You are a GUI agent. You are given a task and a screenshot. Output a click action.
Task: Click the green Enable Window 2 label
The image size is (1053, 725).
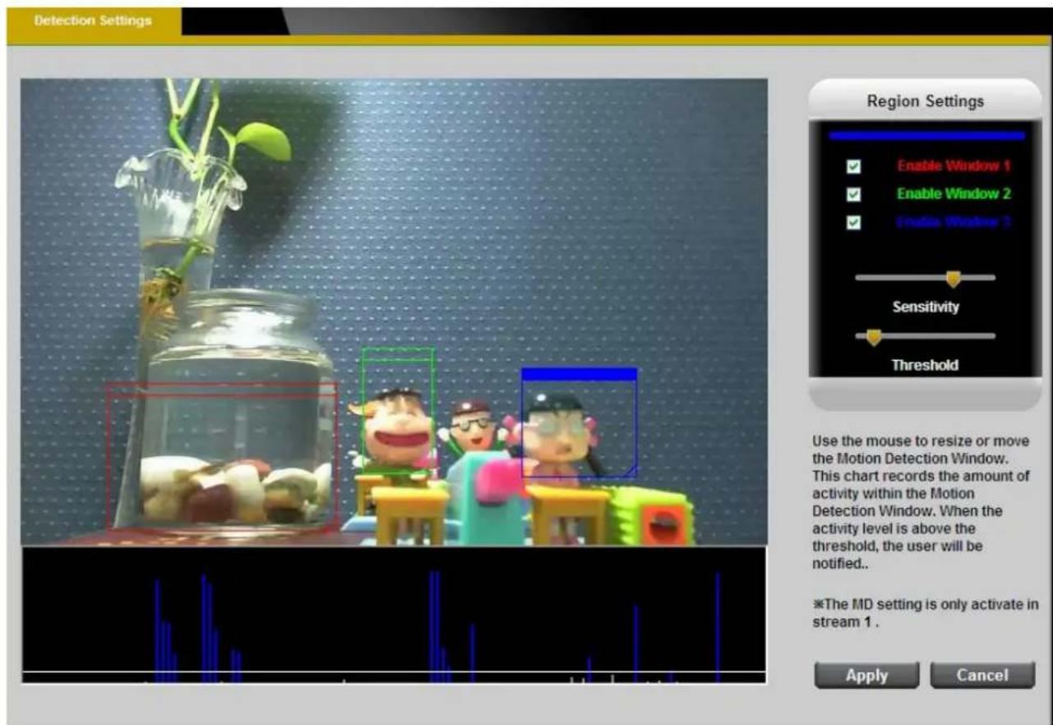[954, 194]
